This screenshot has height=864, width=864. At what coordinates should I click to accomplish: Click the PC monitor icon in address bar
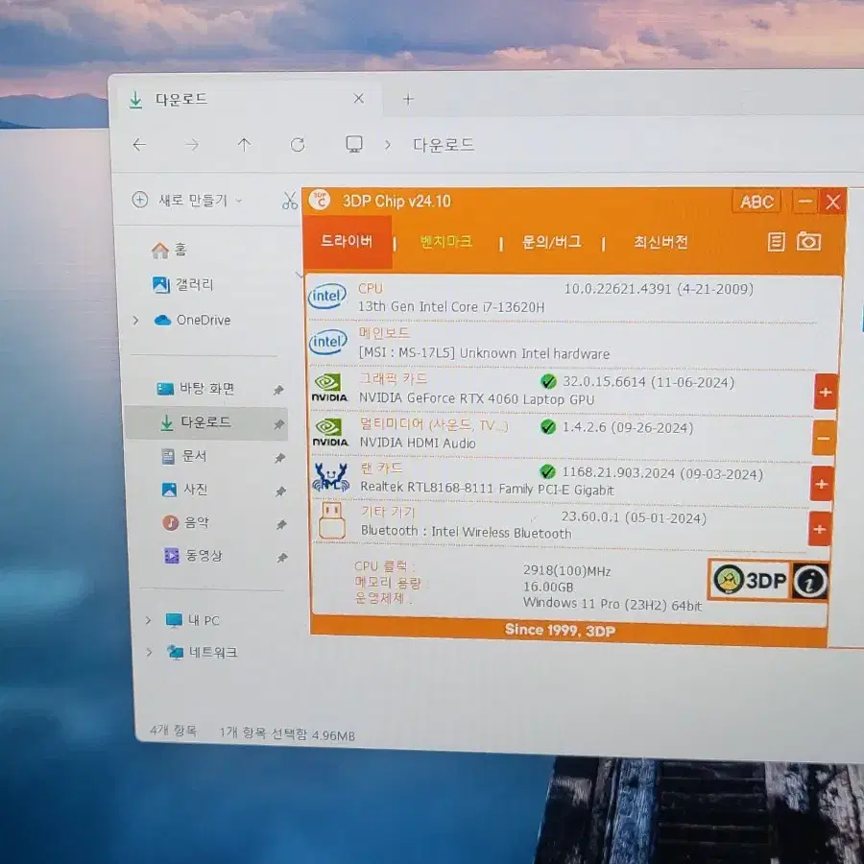click(x=353, y=144)
